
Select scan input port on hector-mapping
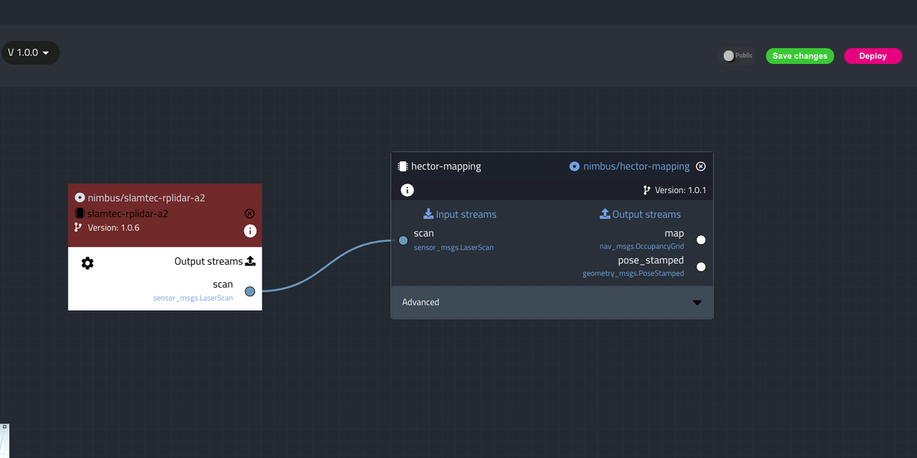403,240
